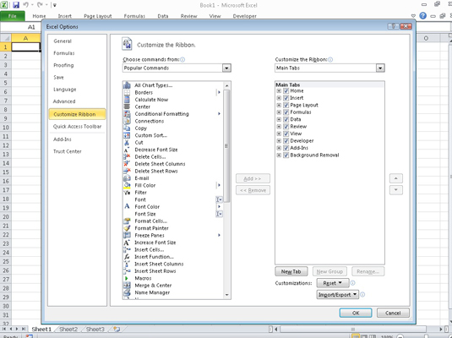Disable the Review tab checkbox

point(286,126)
